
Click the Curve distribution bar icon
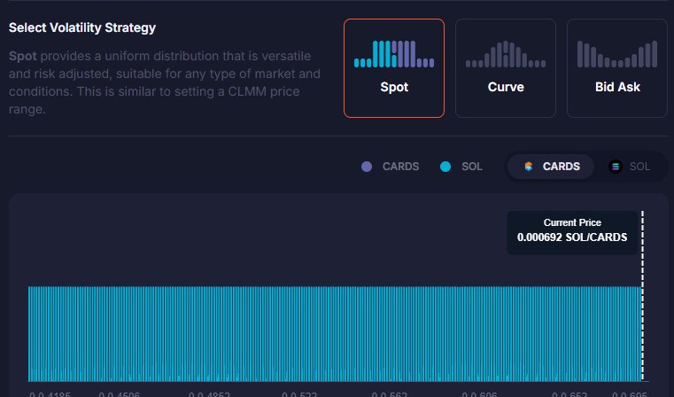click(x=506, y=54)
